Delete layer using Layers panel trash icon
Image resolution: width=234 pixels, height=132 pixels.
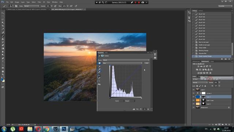(x=229, y=125)
